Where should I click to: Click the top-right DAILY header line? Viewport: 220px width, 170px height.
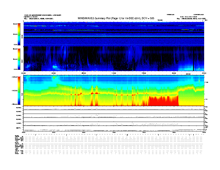tap(188, 17)
